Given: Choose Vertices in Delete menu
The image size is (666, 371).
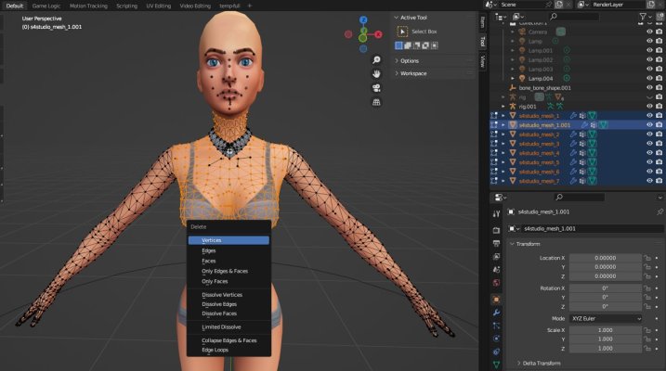Looking at the screenshot, I should tap(229, 240).
